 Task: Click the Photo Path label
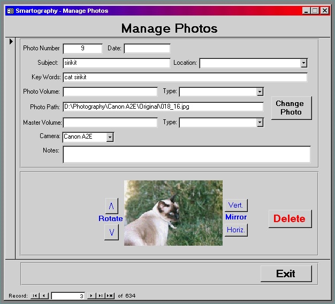[45, 107]
